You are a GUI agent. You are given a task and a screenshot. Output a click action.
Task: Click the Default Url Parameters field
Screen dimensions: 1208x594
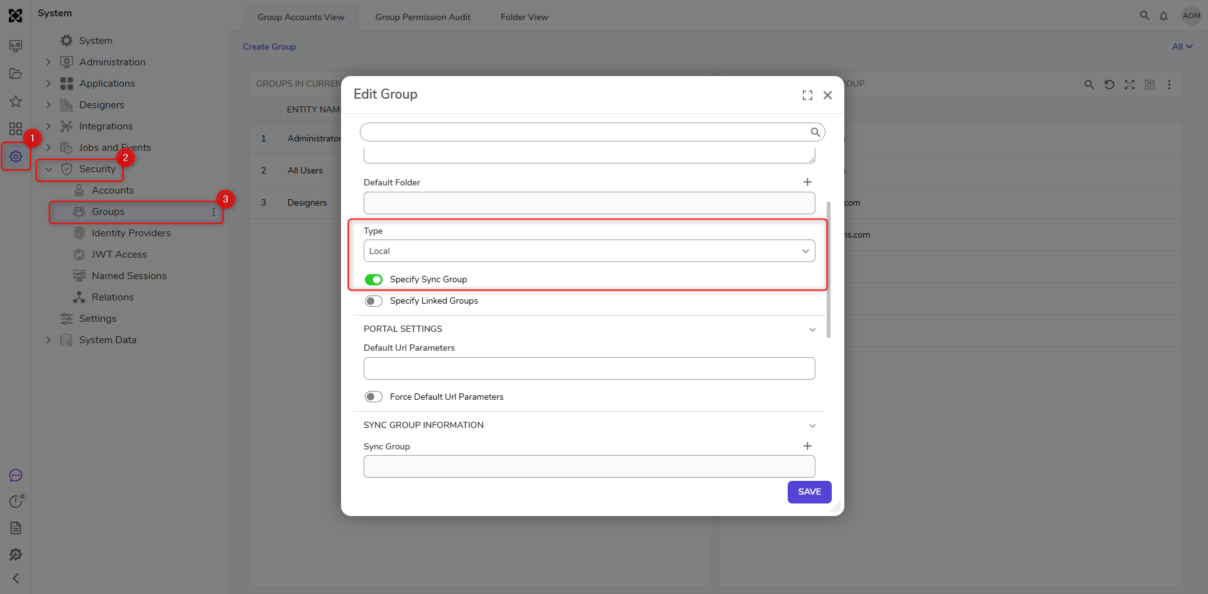click(590, 368)
